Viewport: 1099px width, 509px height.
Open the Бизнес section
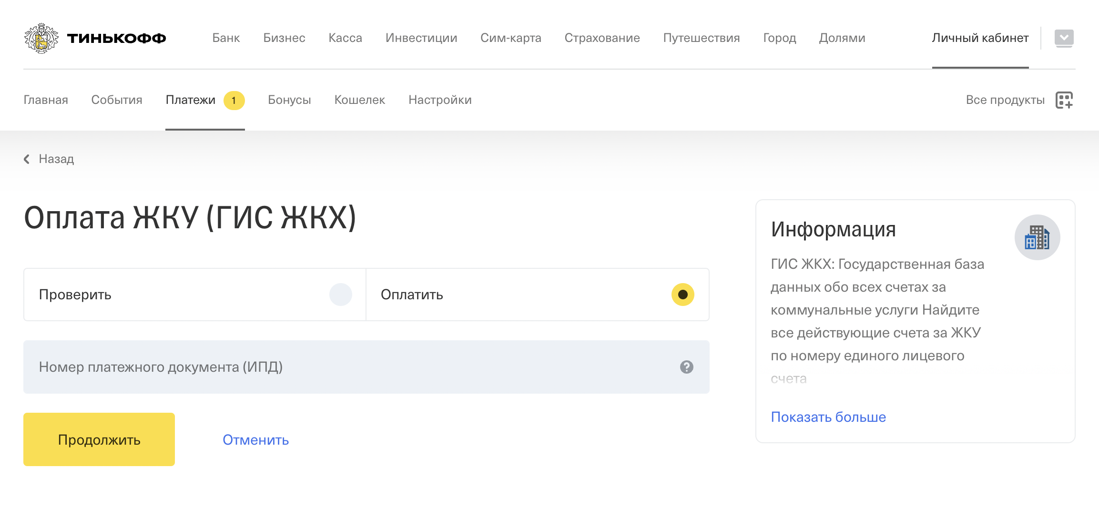click(284, 38)
